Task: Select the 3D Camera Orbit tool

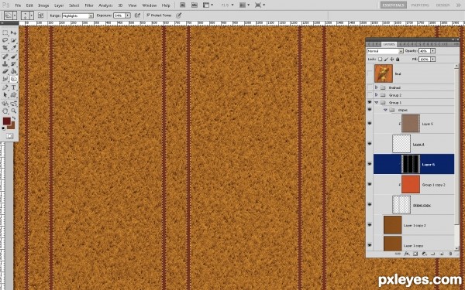Action: coord(14,104)
